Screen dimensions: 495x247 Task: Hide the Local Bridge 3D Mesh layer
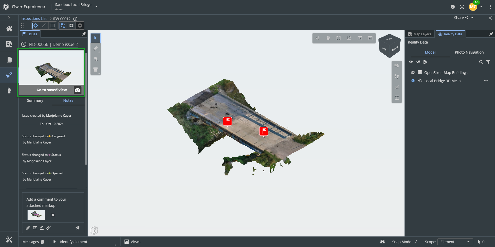click(413, 81)
